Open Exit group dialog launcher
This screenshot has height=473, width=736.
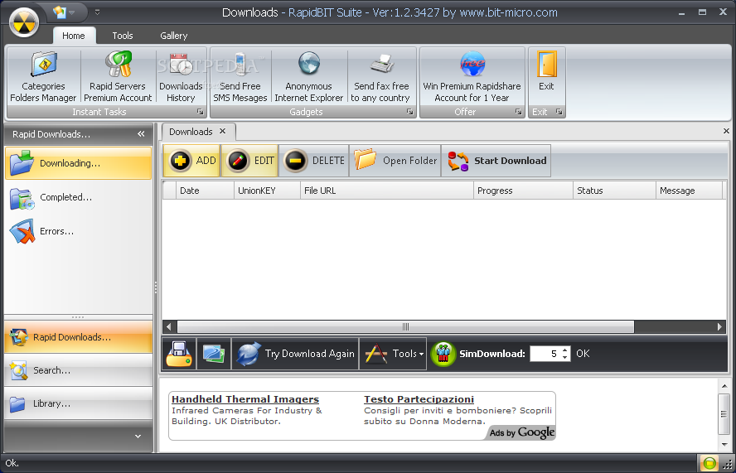559,112
